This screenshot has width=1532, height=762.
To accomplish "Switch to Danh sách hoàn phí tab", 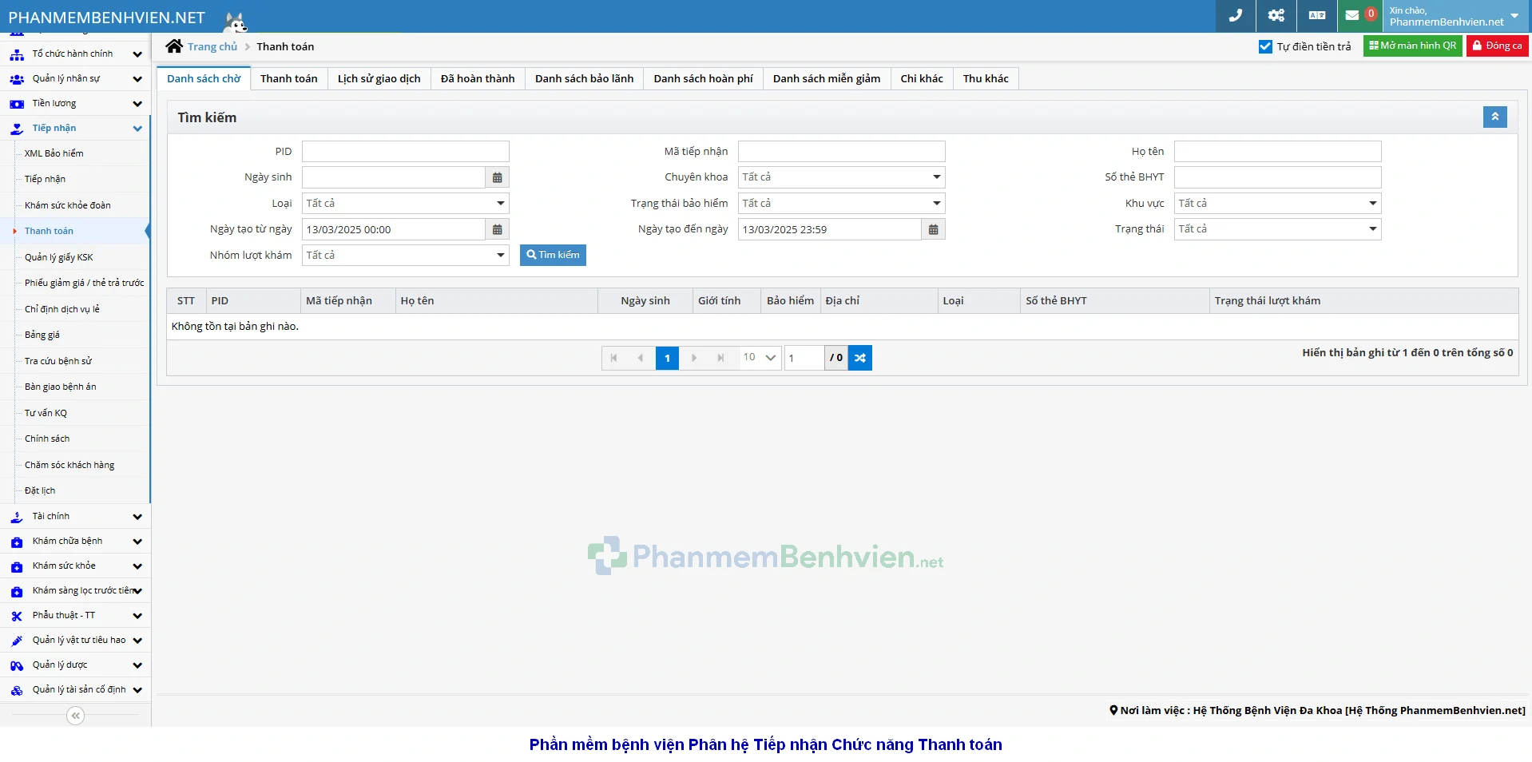I will coord(703,78).
